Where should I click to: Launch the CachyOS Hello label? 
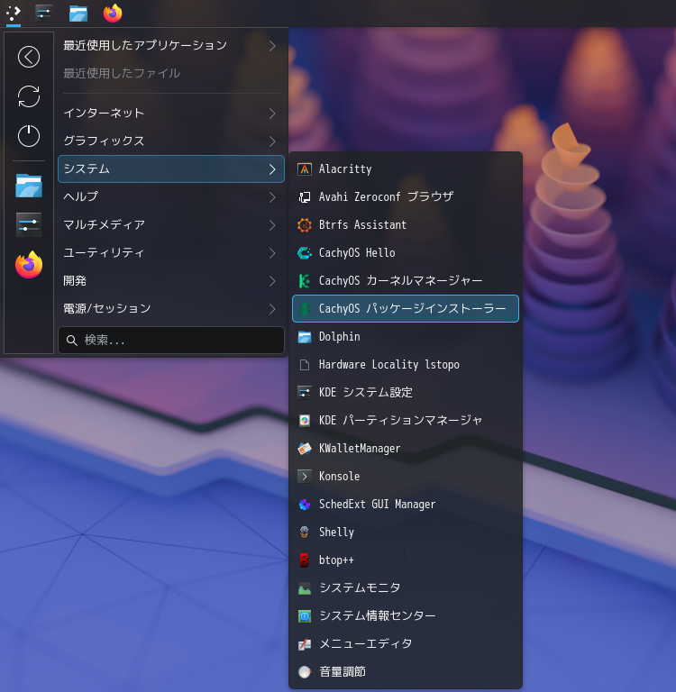tap(357, 253)
